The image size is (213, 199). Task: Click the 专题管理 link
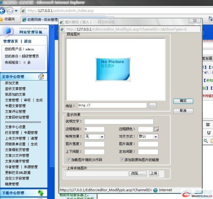click(x=31, y=133)
